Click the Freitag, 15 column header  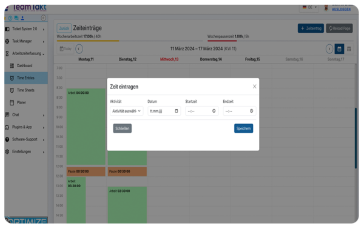[252, 59]
